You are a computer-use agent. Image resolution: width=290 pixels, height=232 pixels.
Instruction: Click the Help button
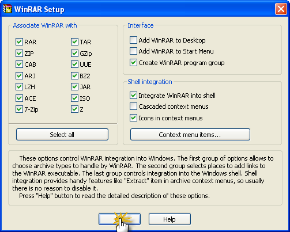pos(170,219)
